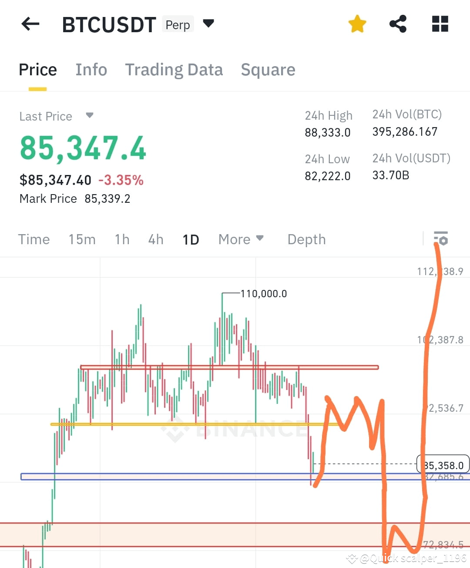Select the 1D timeframe control
470x568 pixels.
(190, 239)
